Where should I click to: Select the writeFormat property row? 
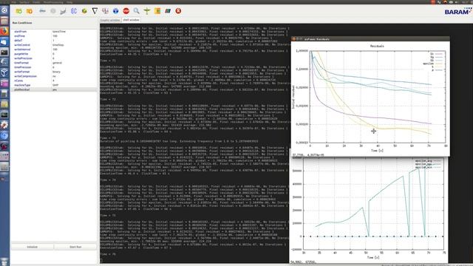pos(54,72)
